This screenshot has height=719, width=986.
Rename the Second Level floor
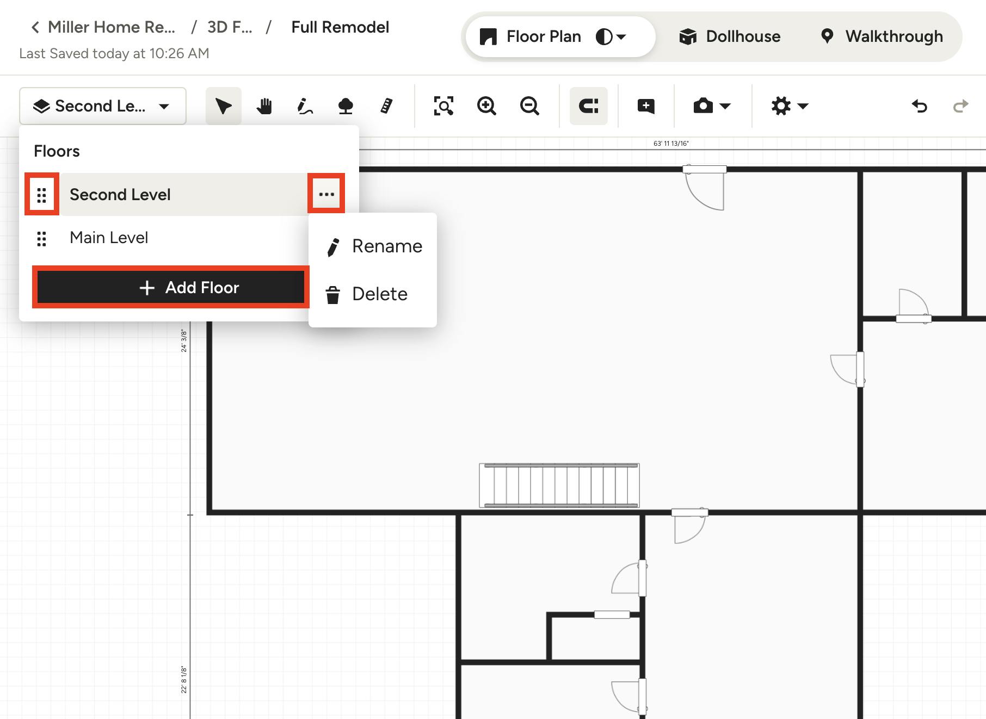[x=386, y=246]
